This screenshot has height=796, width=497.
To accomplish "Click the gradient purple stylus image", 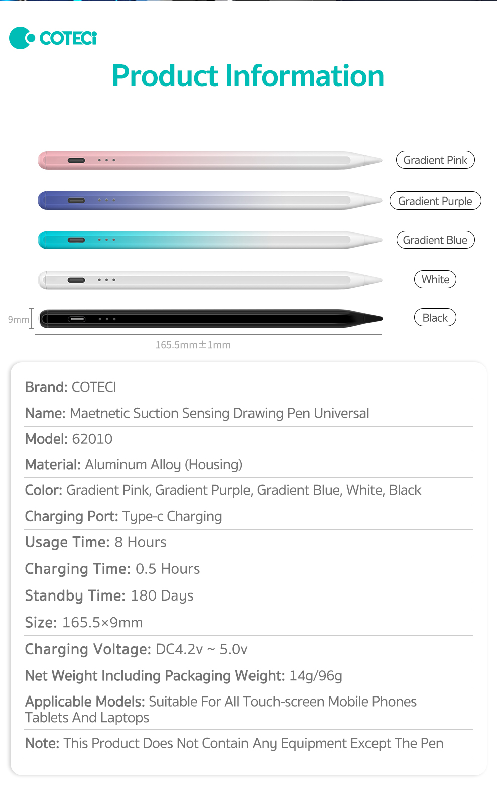I will (210, 200).
